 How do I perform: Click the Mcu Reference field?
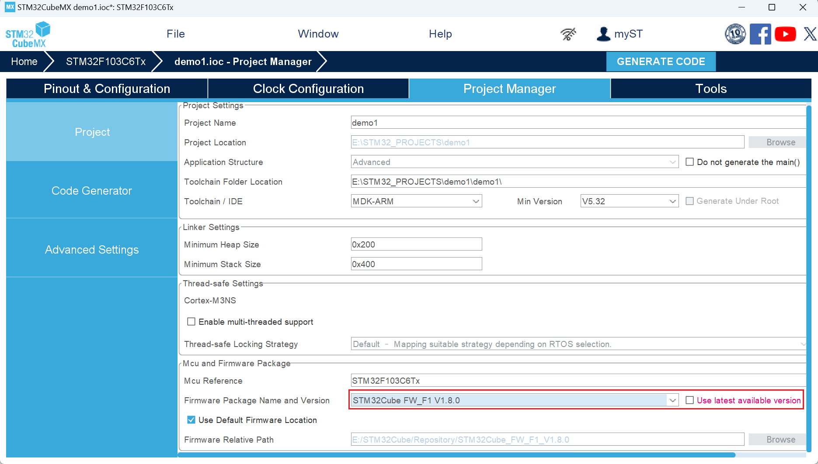(x=578, y=381)
